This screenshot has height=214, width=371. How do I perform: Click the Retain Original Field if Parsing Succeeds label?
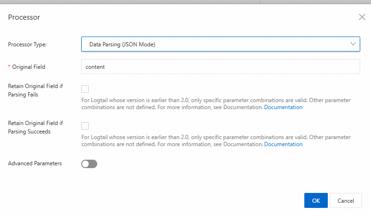pos(36,127)
